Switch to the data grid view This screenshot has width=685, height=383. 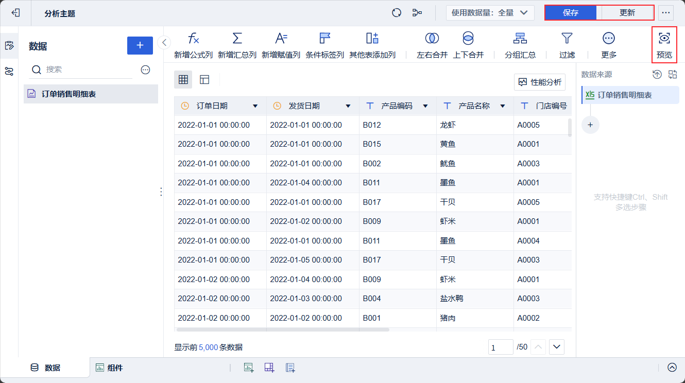click(x=183, y=79)
